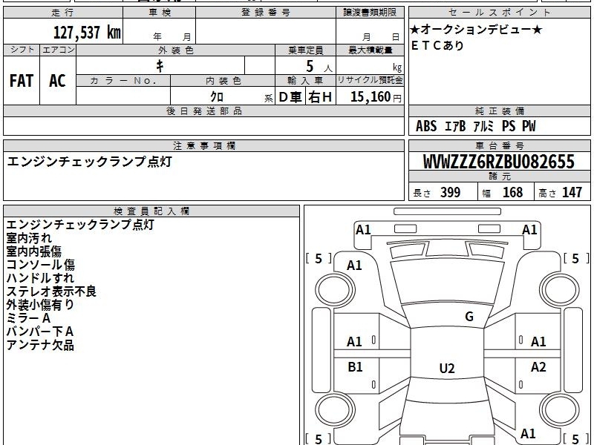Image resolution: width=594 pixels, height=445 pixels.
Task: Click the 注意事項欄 section header
Action: pyautogui.click(x=203, y=145)
